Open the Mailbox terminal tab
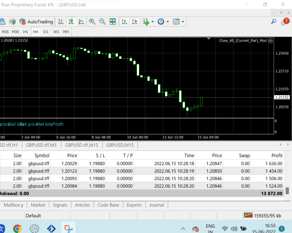292x233 pixels. coord(14,205)
